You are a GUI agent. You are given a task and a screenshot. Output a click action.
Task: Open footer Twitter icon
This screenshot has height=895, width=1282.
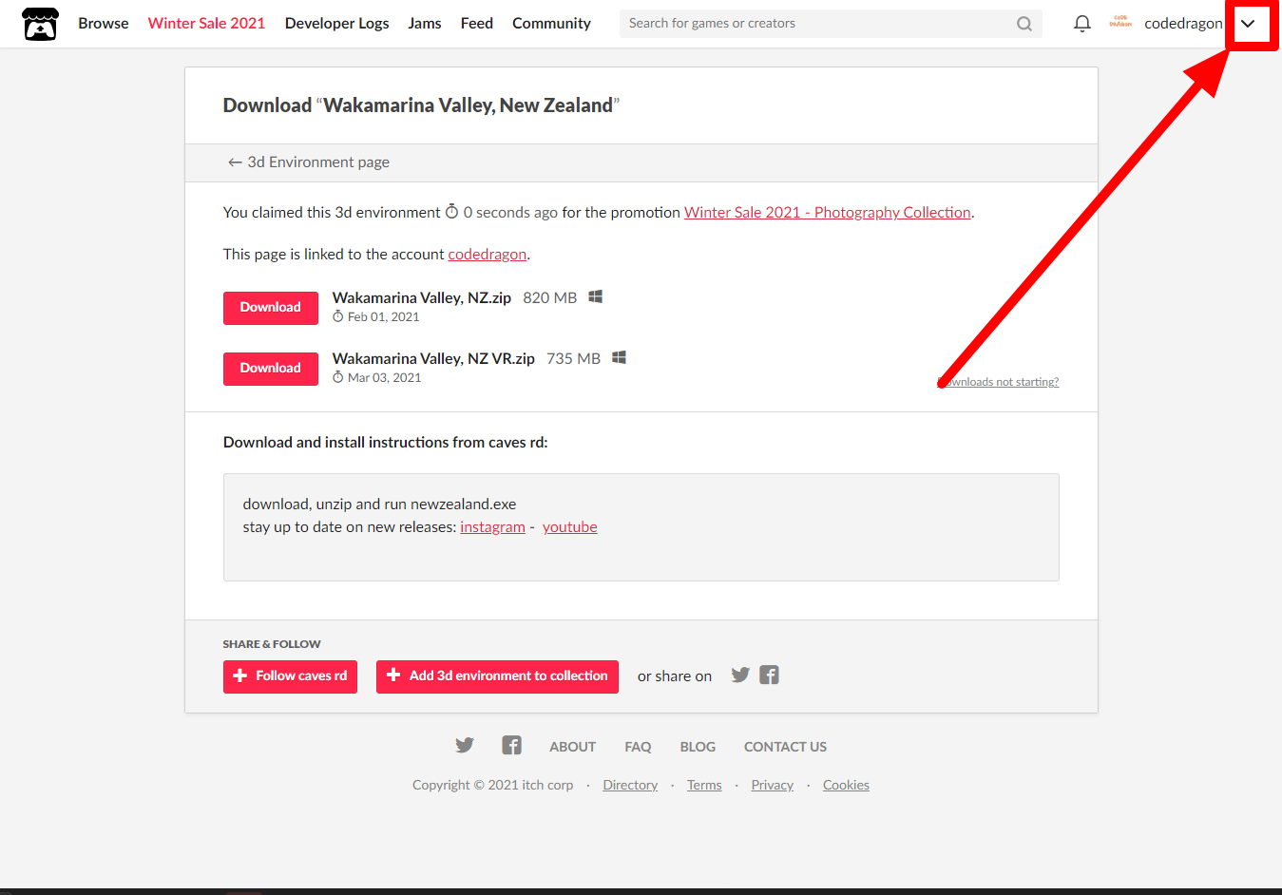(465, 746)
